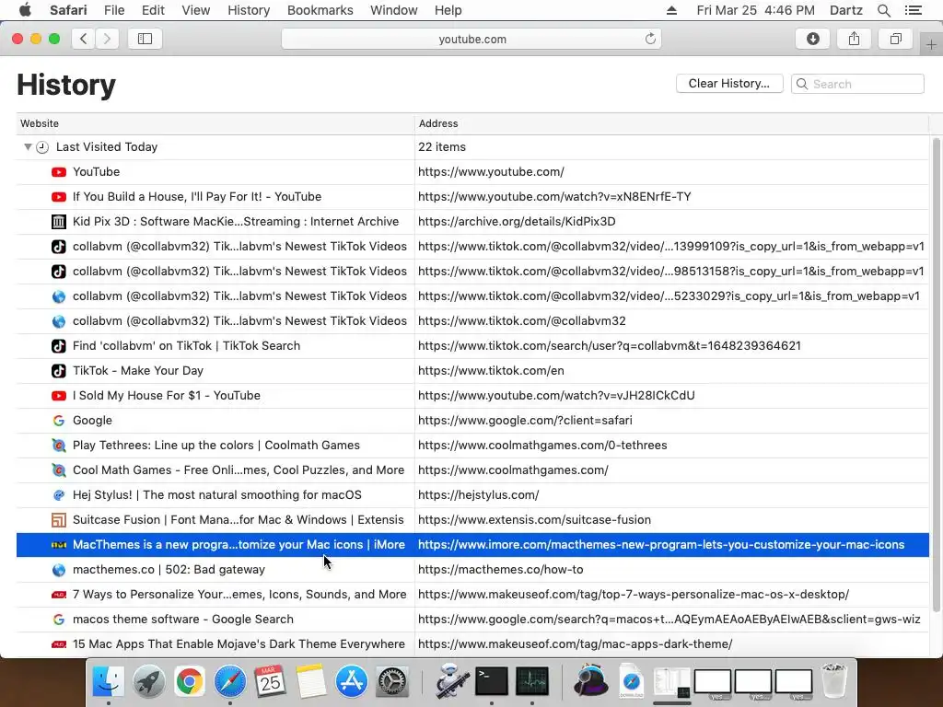Open System Preferences gear in the Dock
The height and width of the screenshot is (707, 943).
point(391,681)
